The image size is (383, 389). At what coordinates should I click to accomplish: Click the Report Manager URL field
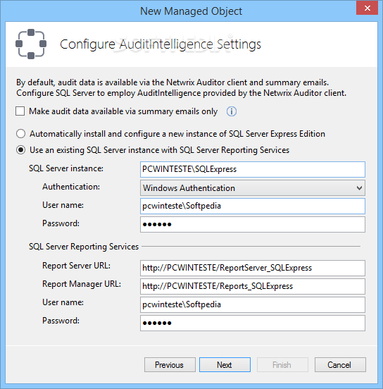point(253,287)
